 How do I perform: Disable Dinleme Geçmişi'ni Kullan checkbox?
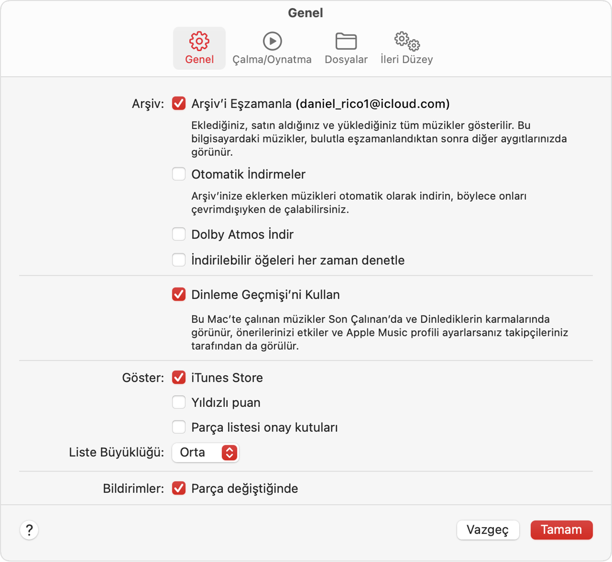click(x=179, y=295)
